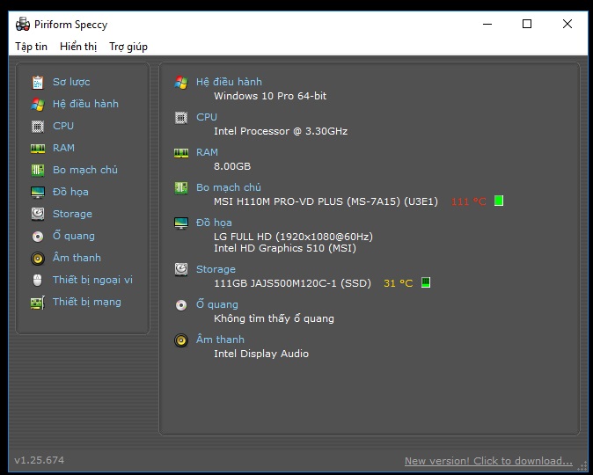593x475 pixels.
Task: Click the monitor icon beside sidebar Đồ họa
Action: click(38, 192)
